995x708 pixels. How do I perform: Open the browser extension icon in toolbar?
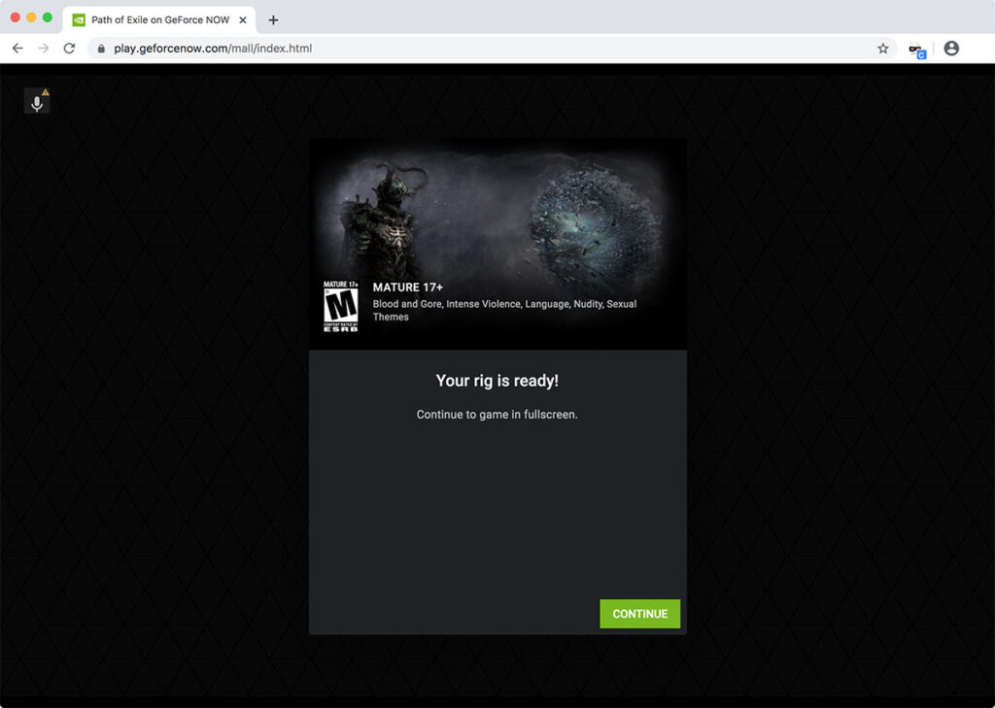click(917, 51)
